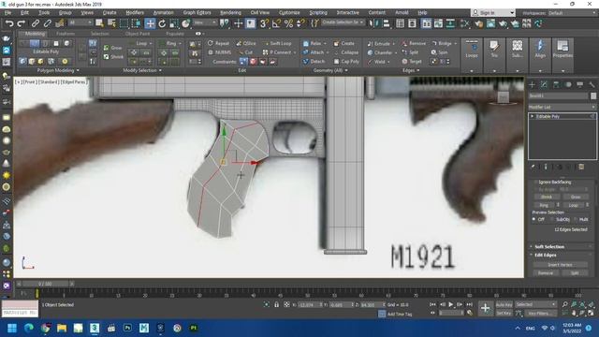Click the Cap Poly tool

pyautogui.click(x=346, y=62)
